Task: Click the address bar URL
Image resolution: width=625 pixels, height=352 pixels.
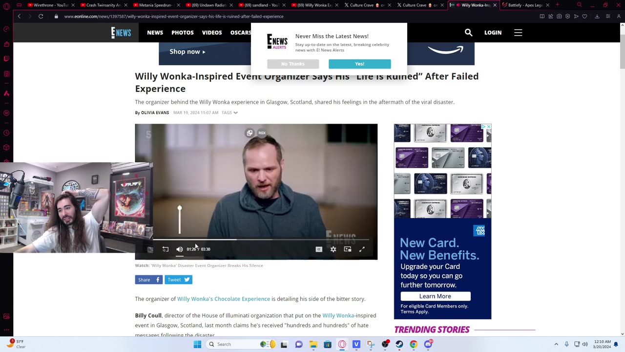Action: pos(173,16)
